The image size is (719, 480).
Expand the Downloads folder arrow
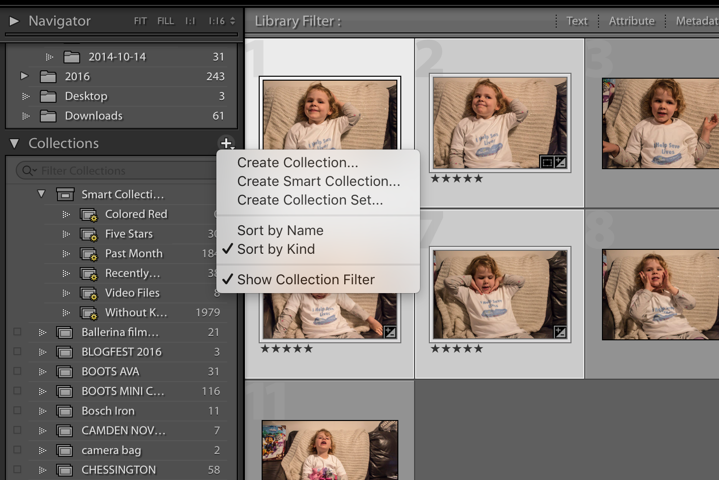[x=26, y=116]
